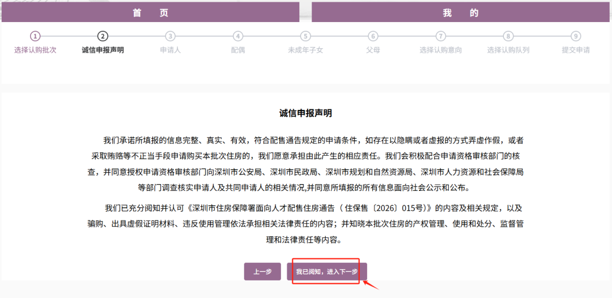
Task: Click the 申请人 step label
Action: (170, 50)
